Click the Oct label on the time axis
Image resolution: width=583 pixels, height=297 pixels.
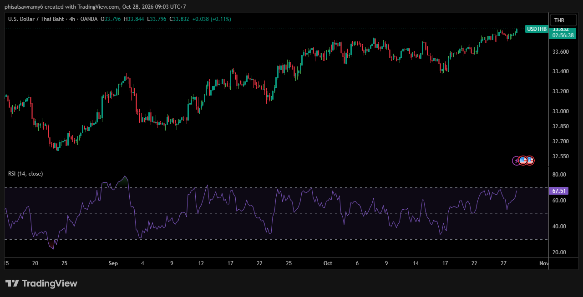[x=328, y=263]
